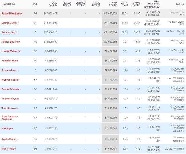This screenshot has height=154, width=186.
Task: Select Wenyen Gabriel base salary $1,878,720
Action: click(x=51, y=80)
